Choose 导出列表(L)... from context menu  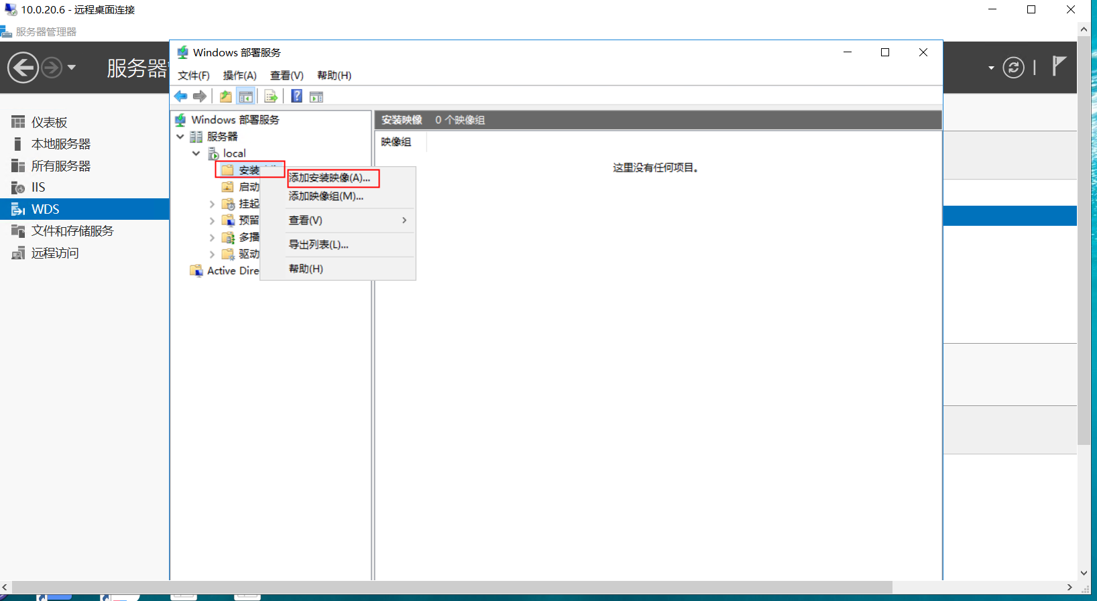point(338,245)
